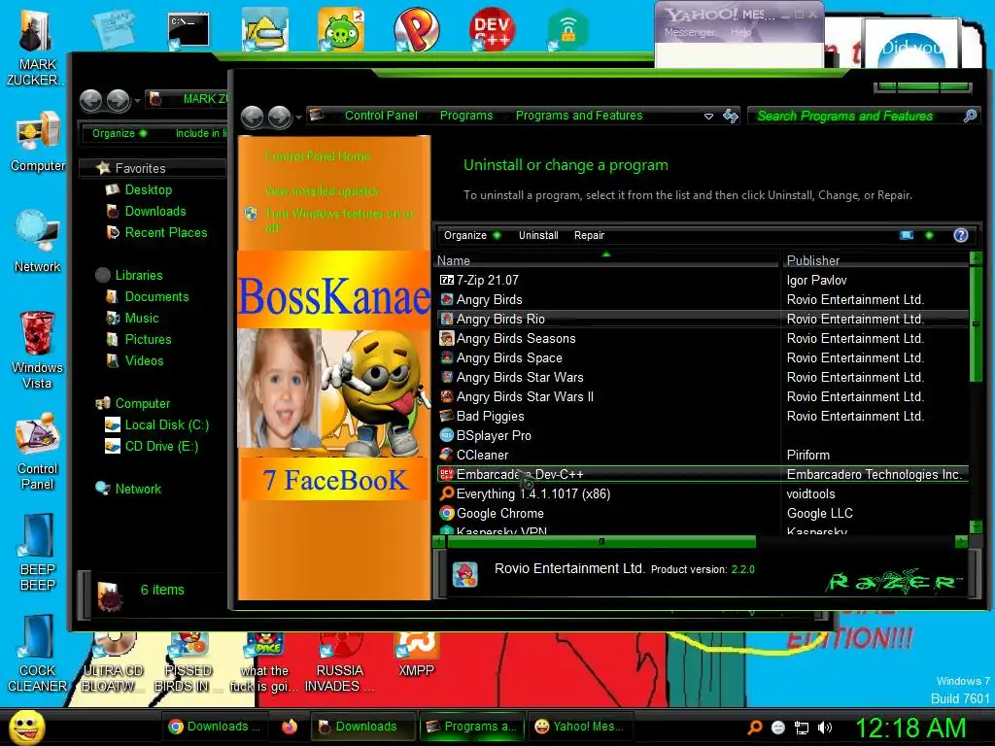The height and width of the screenshot is (746, 995).
Task: Go back in Programs and Features window
Action: tap(253, 117)
